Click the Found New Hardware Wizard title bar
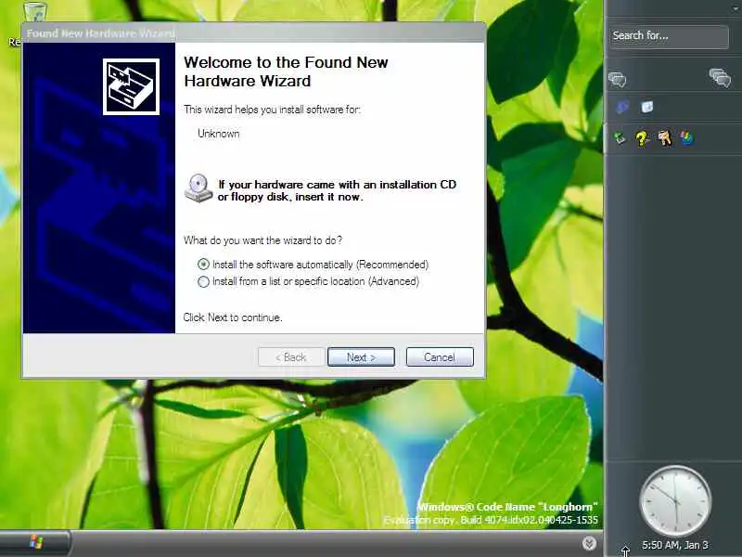Screen dimensions: 742x557 (x=253, y=33)
